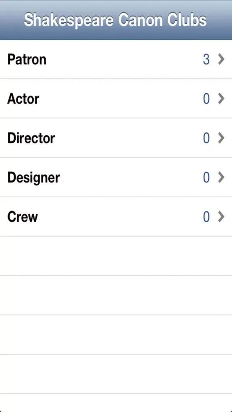The image size is (232, 412).
Task: Tap the word Crew label text
Action: pyautogui.click(x=23, y=217)
